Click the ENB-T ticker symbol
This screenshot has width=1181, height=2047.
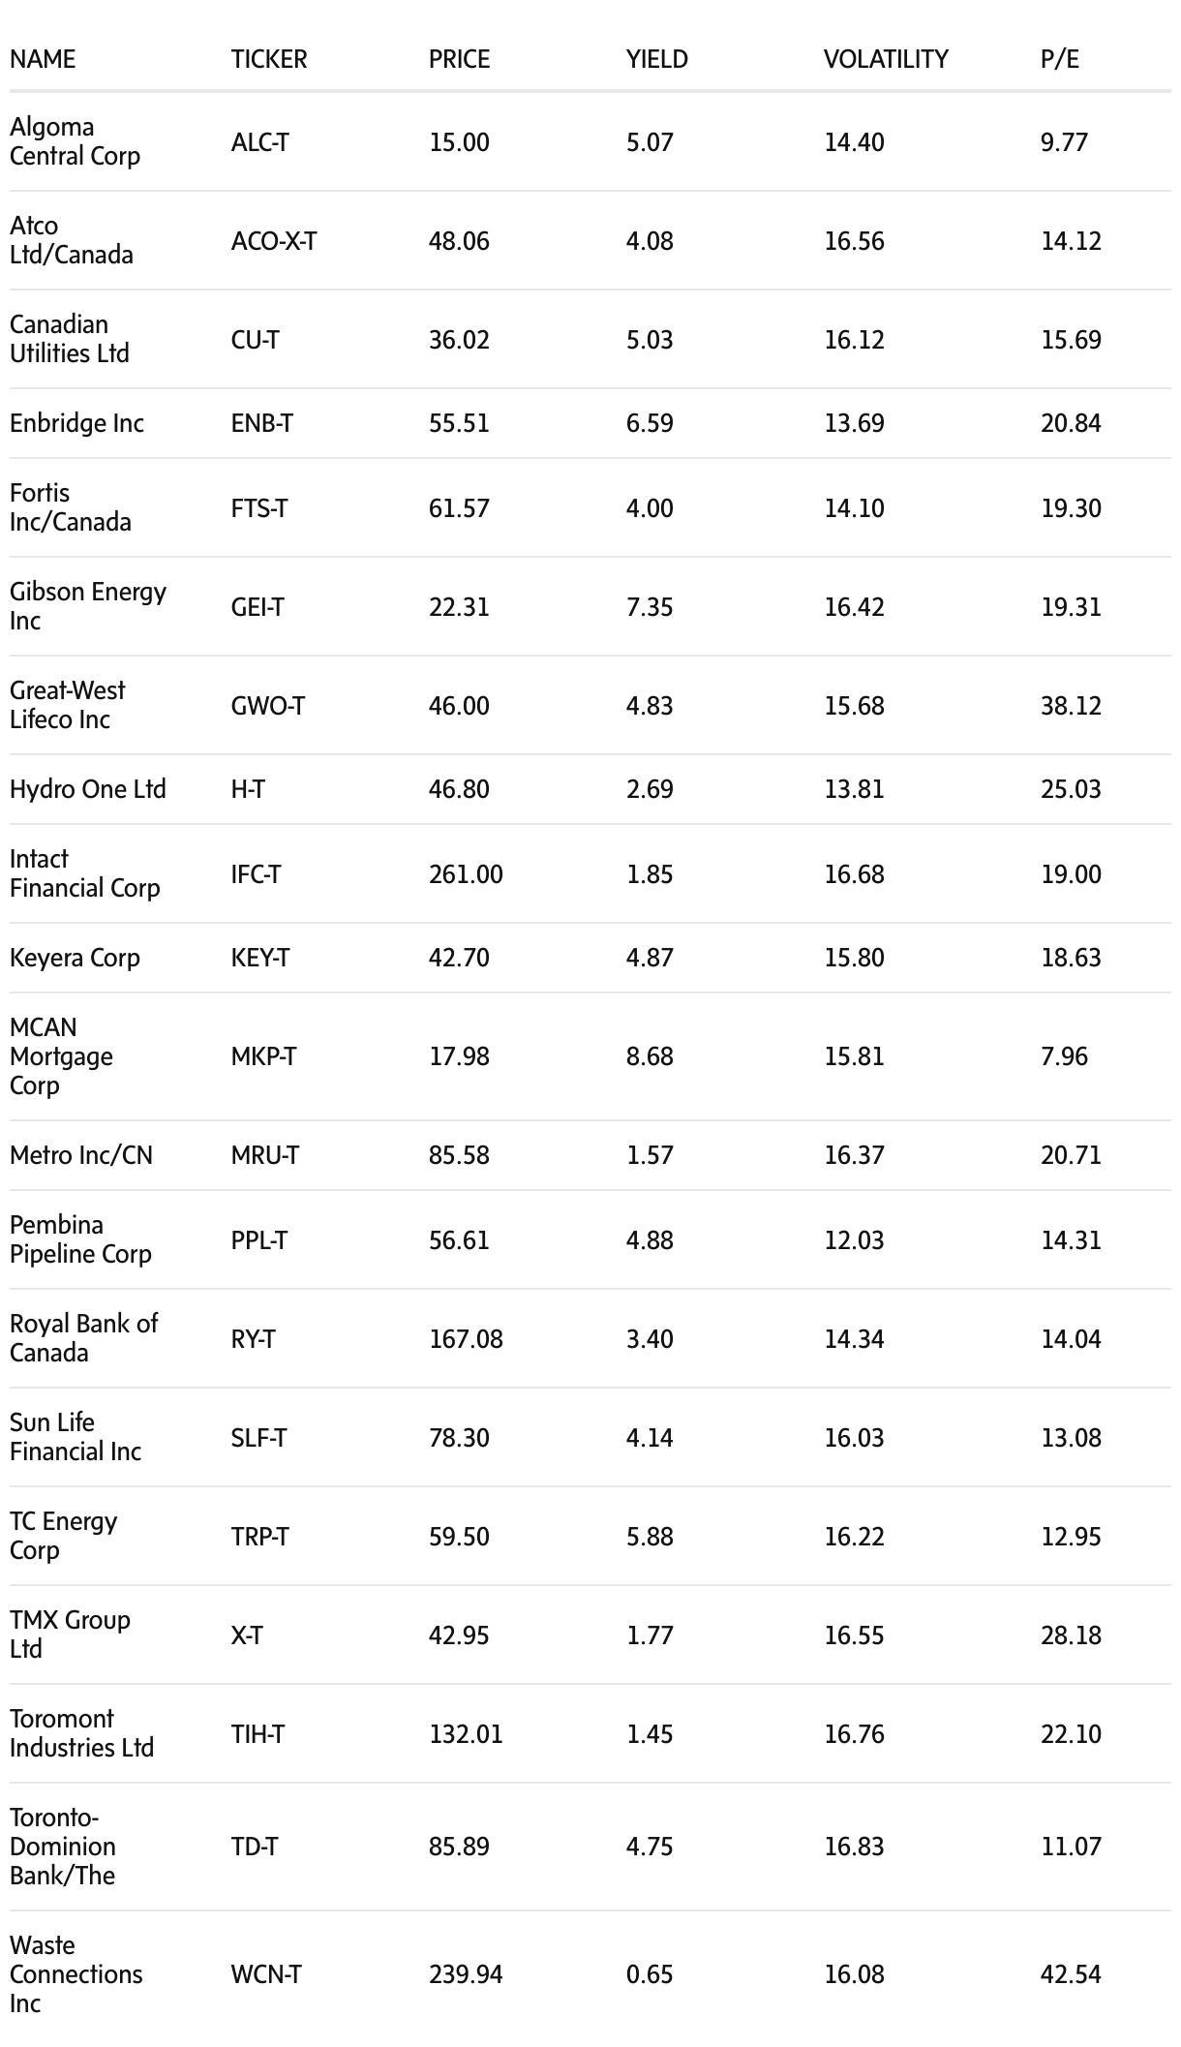261,423
